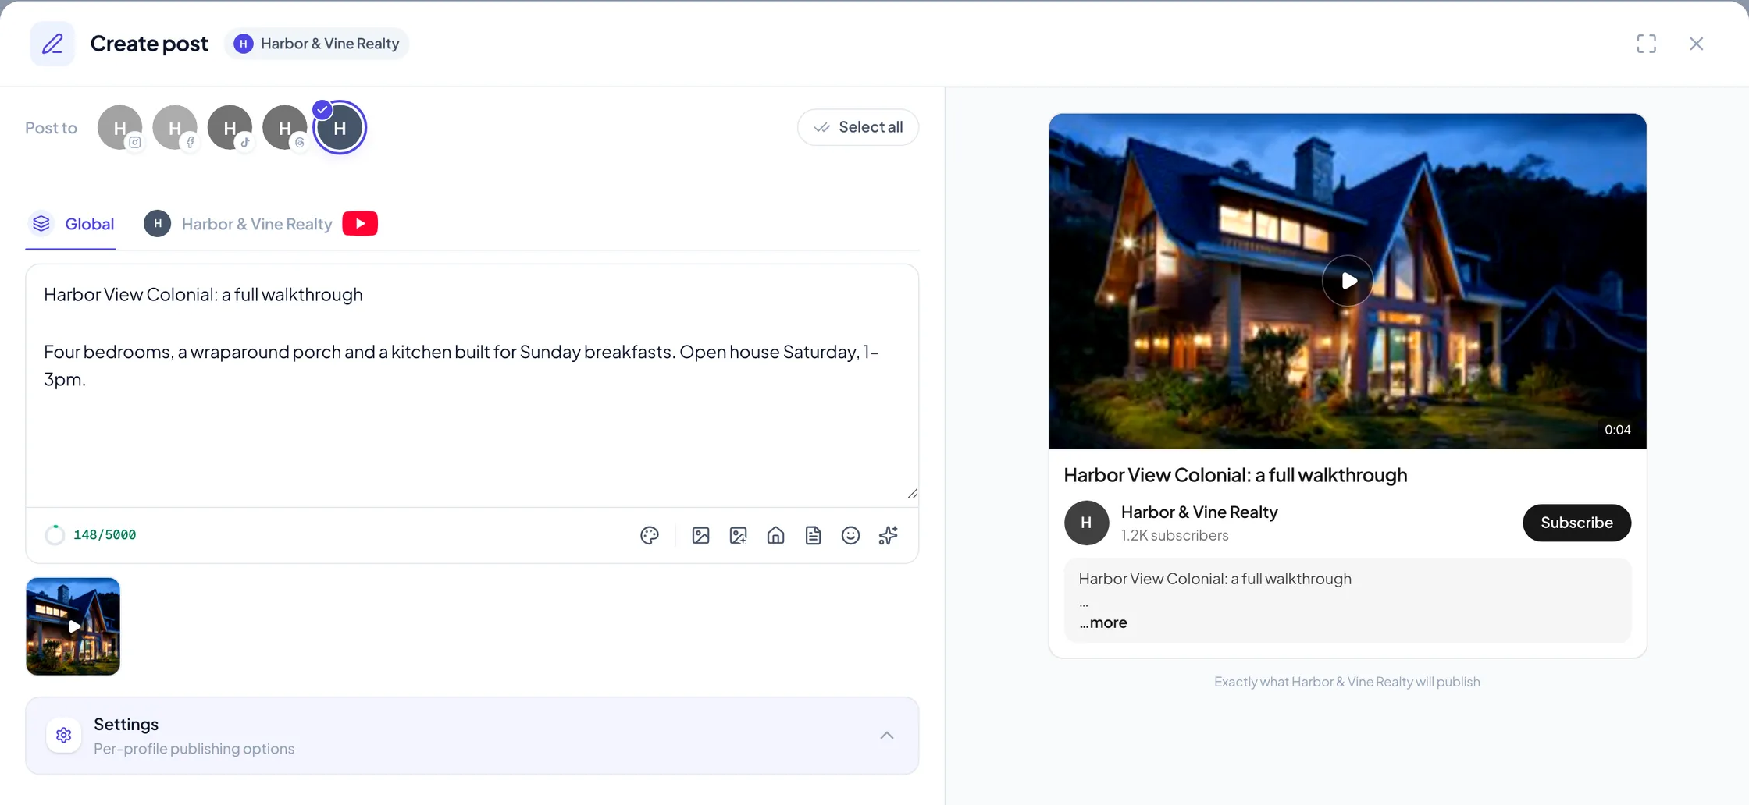Screen dimensions: 1749x805
Task: Click the YouTube logo on profile tab
Action: click(360, 224)
